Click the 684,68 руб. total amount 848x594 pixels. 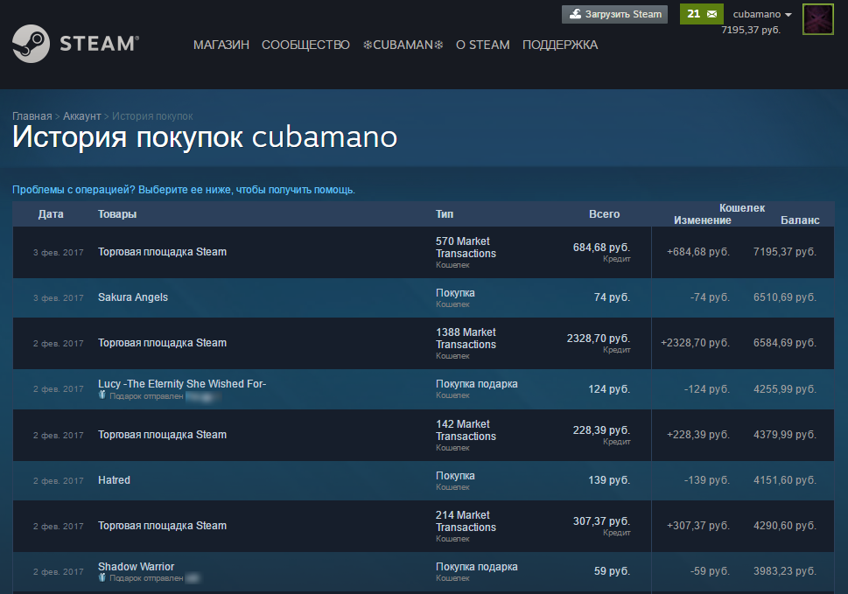coord(601,248)
